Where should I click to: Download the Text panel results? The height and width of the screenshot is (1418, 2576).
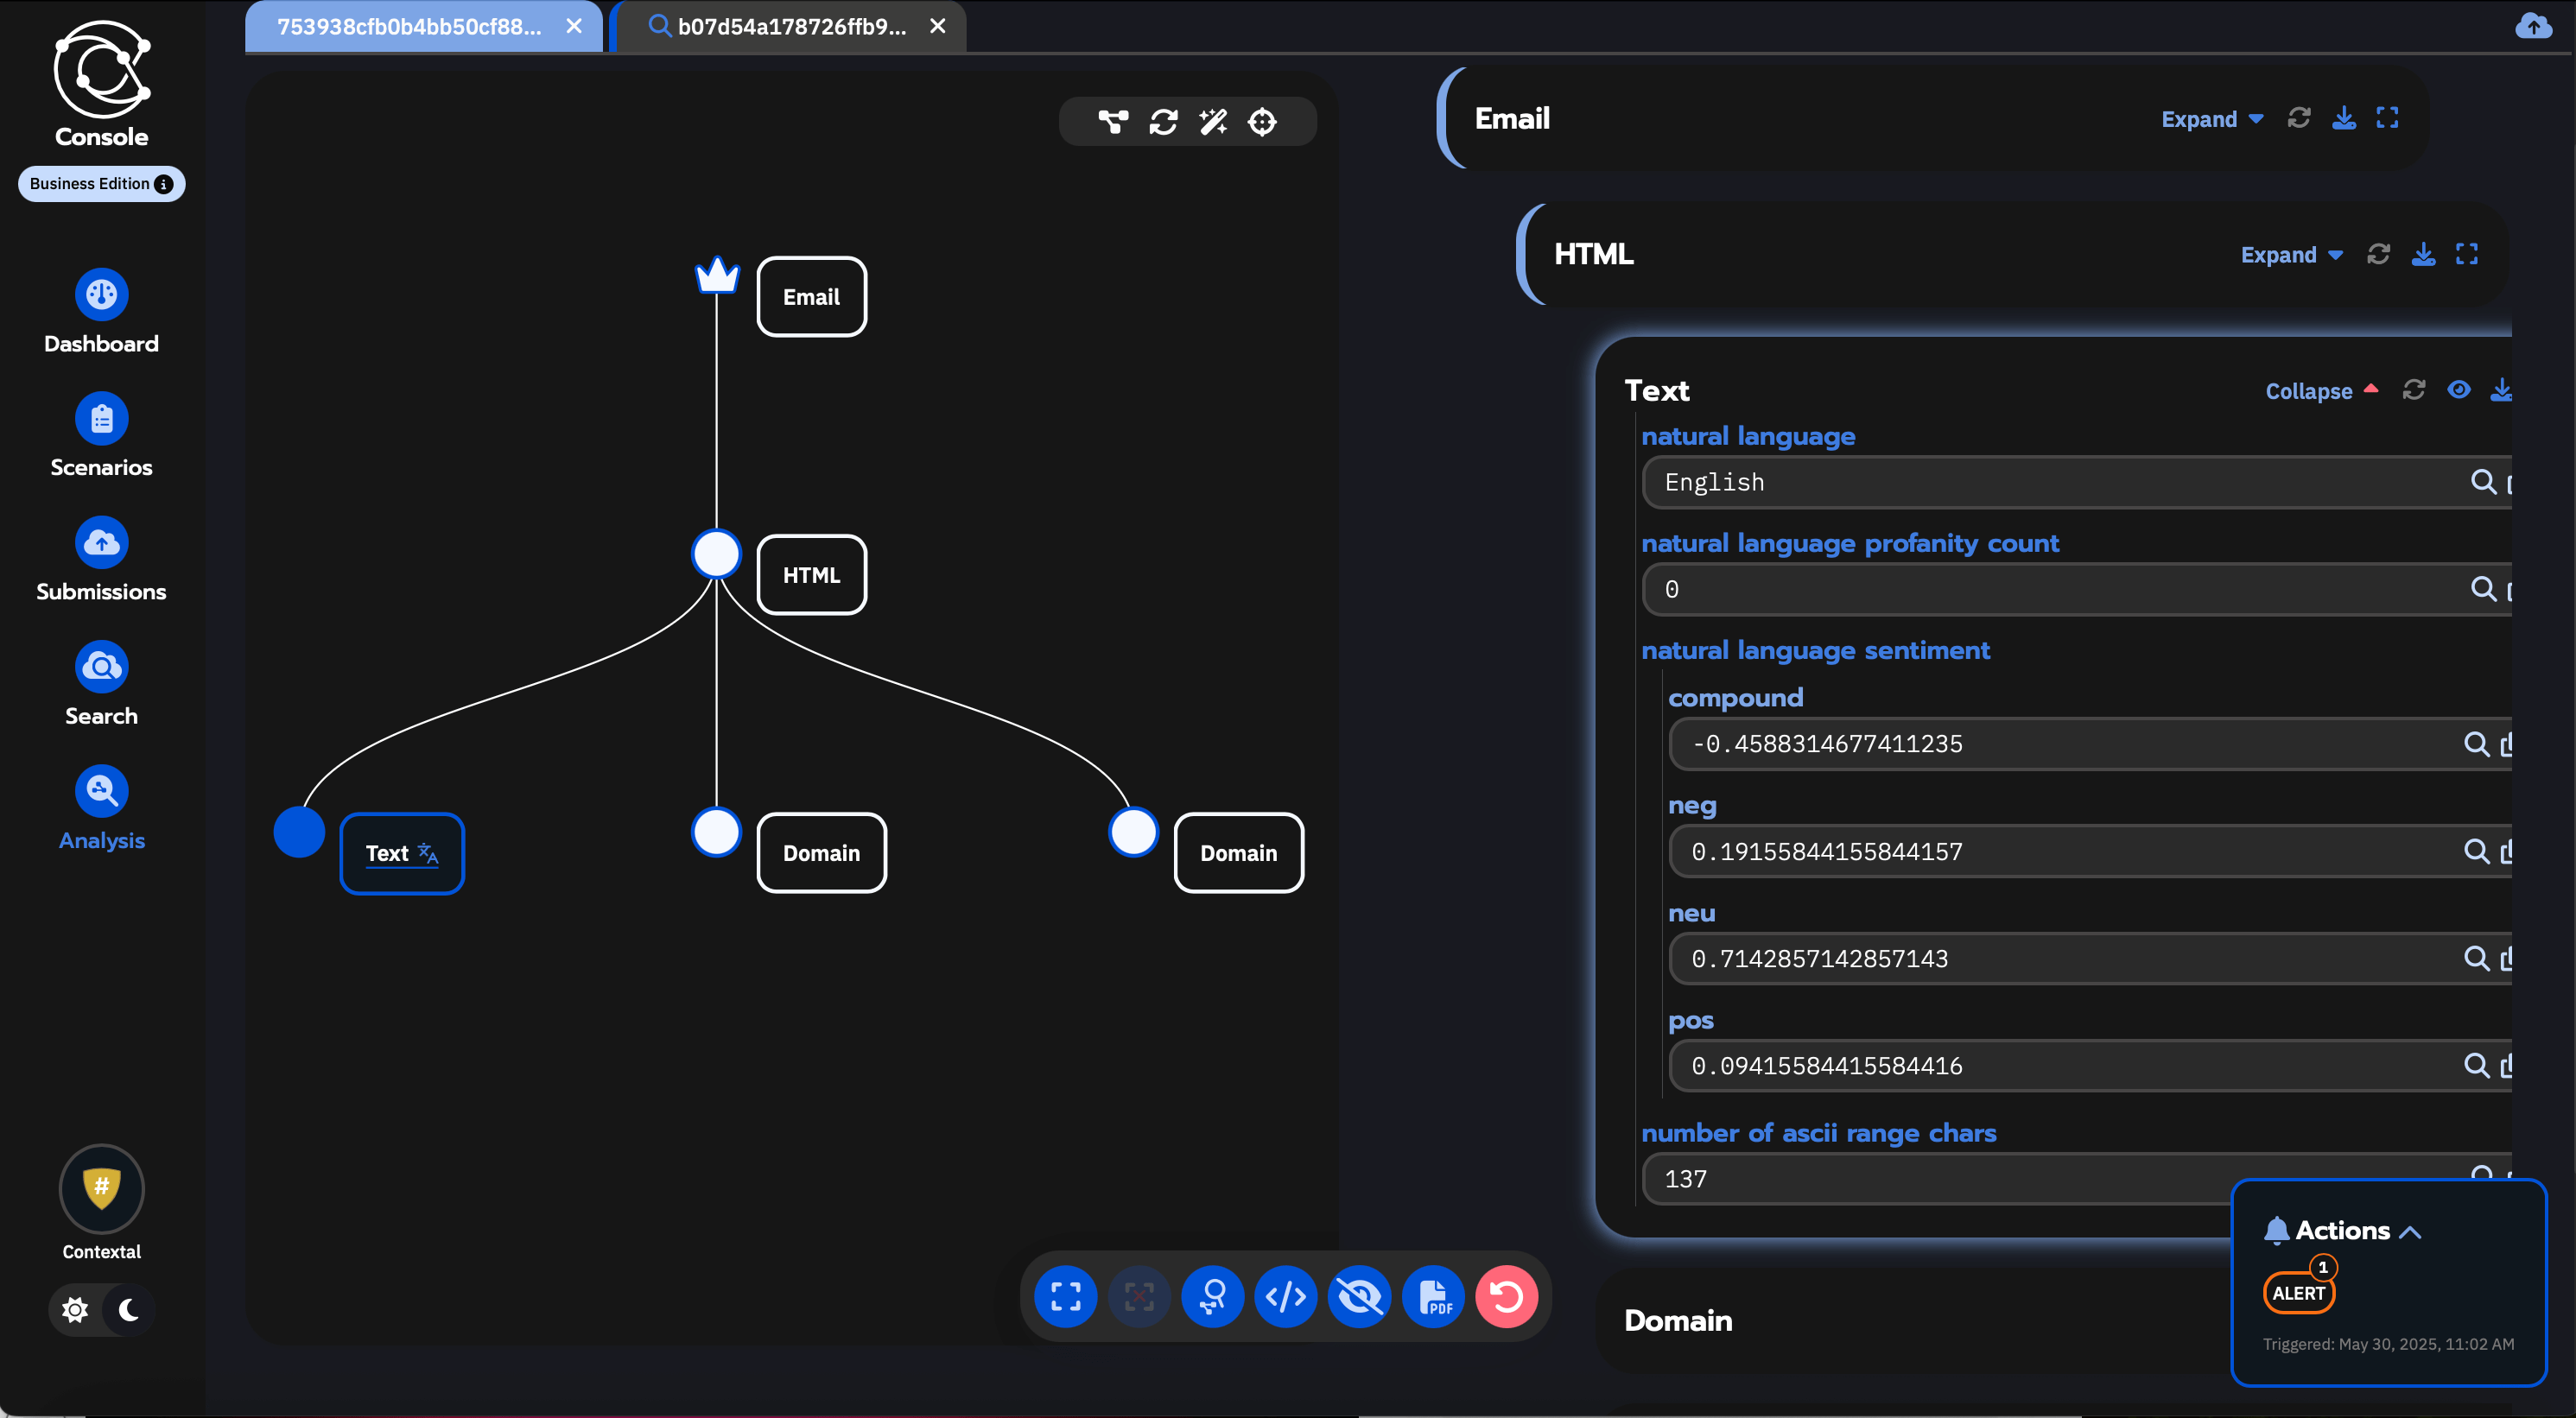click(2501, 390)
